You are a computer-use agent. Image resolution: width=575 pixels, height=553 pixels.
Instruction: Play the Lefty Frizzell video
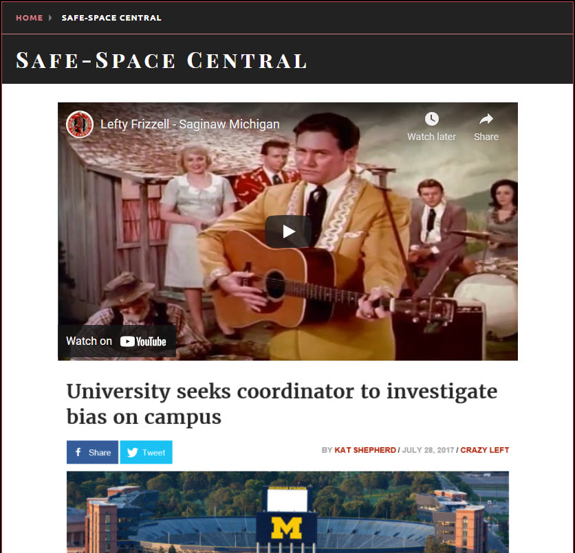288,232
